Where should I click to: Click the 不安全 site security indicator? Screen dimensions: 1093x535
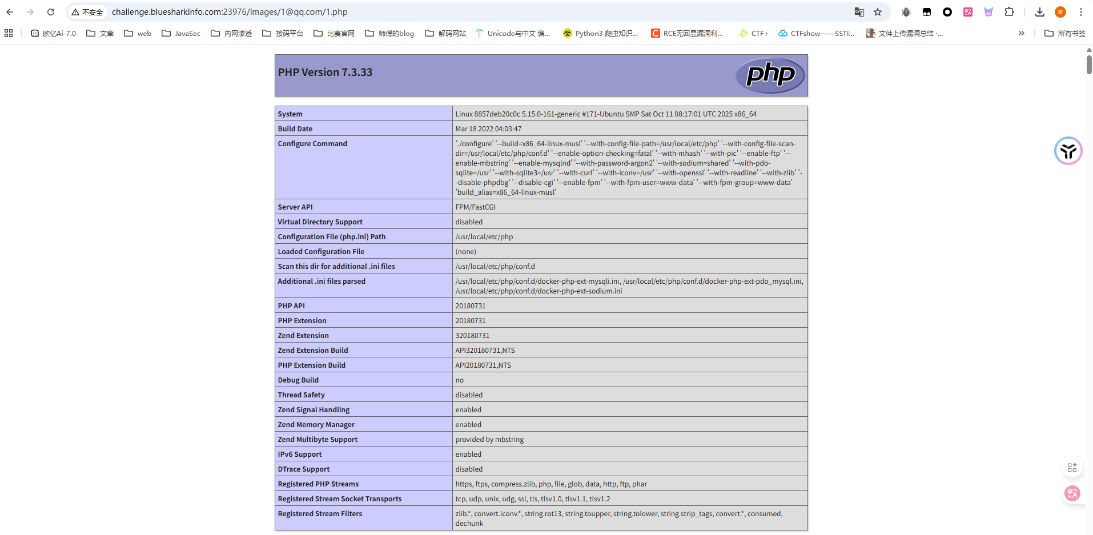click(87, 12)
